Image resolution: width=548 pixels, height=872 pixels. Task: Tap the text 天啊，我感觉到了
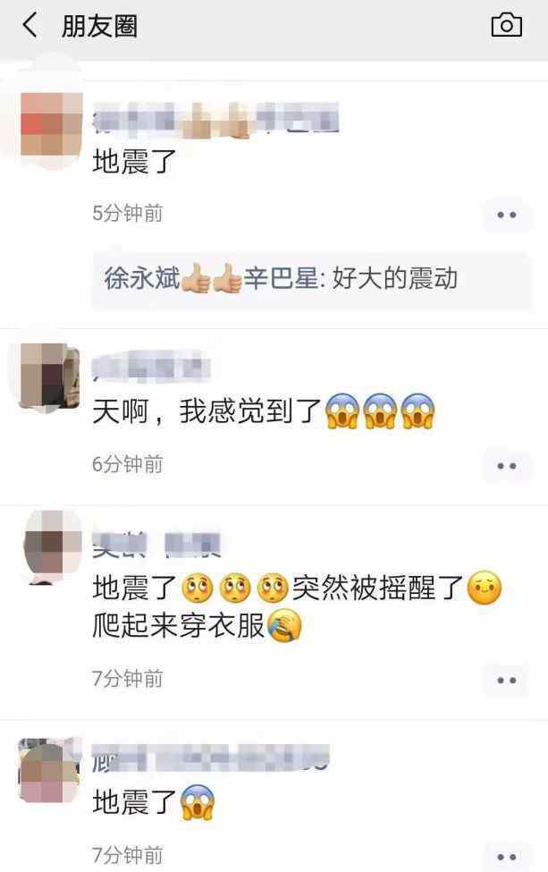pos(207,411)
